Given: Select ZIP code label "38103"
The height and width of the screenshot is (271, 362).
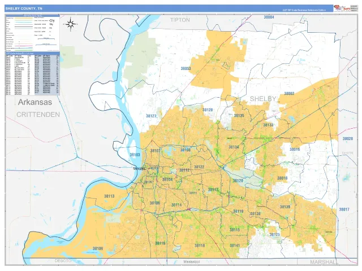Looking at the screenshot, I should point(135,155).
